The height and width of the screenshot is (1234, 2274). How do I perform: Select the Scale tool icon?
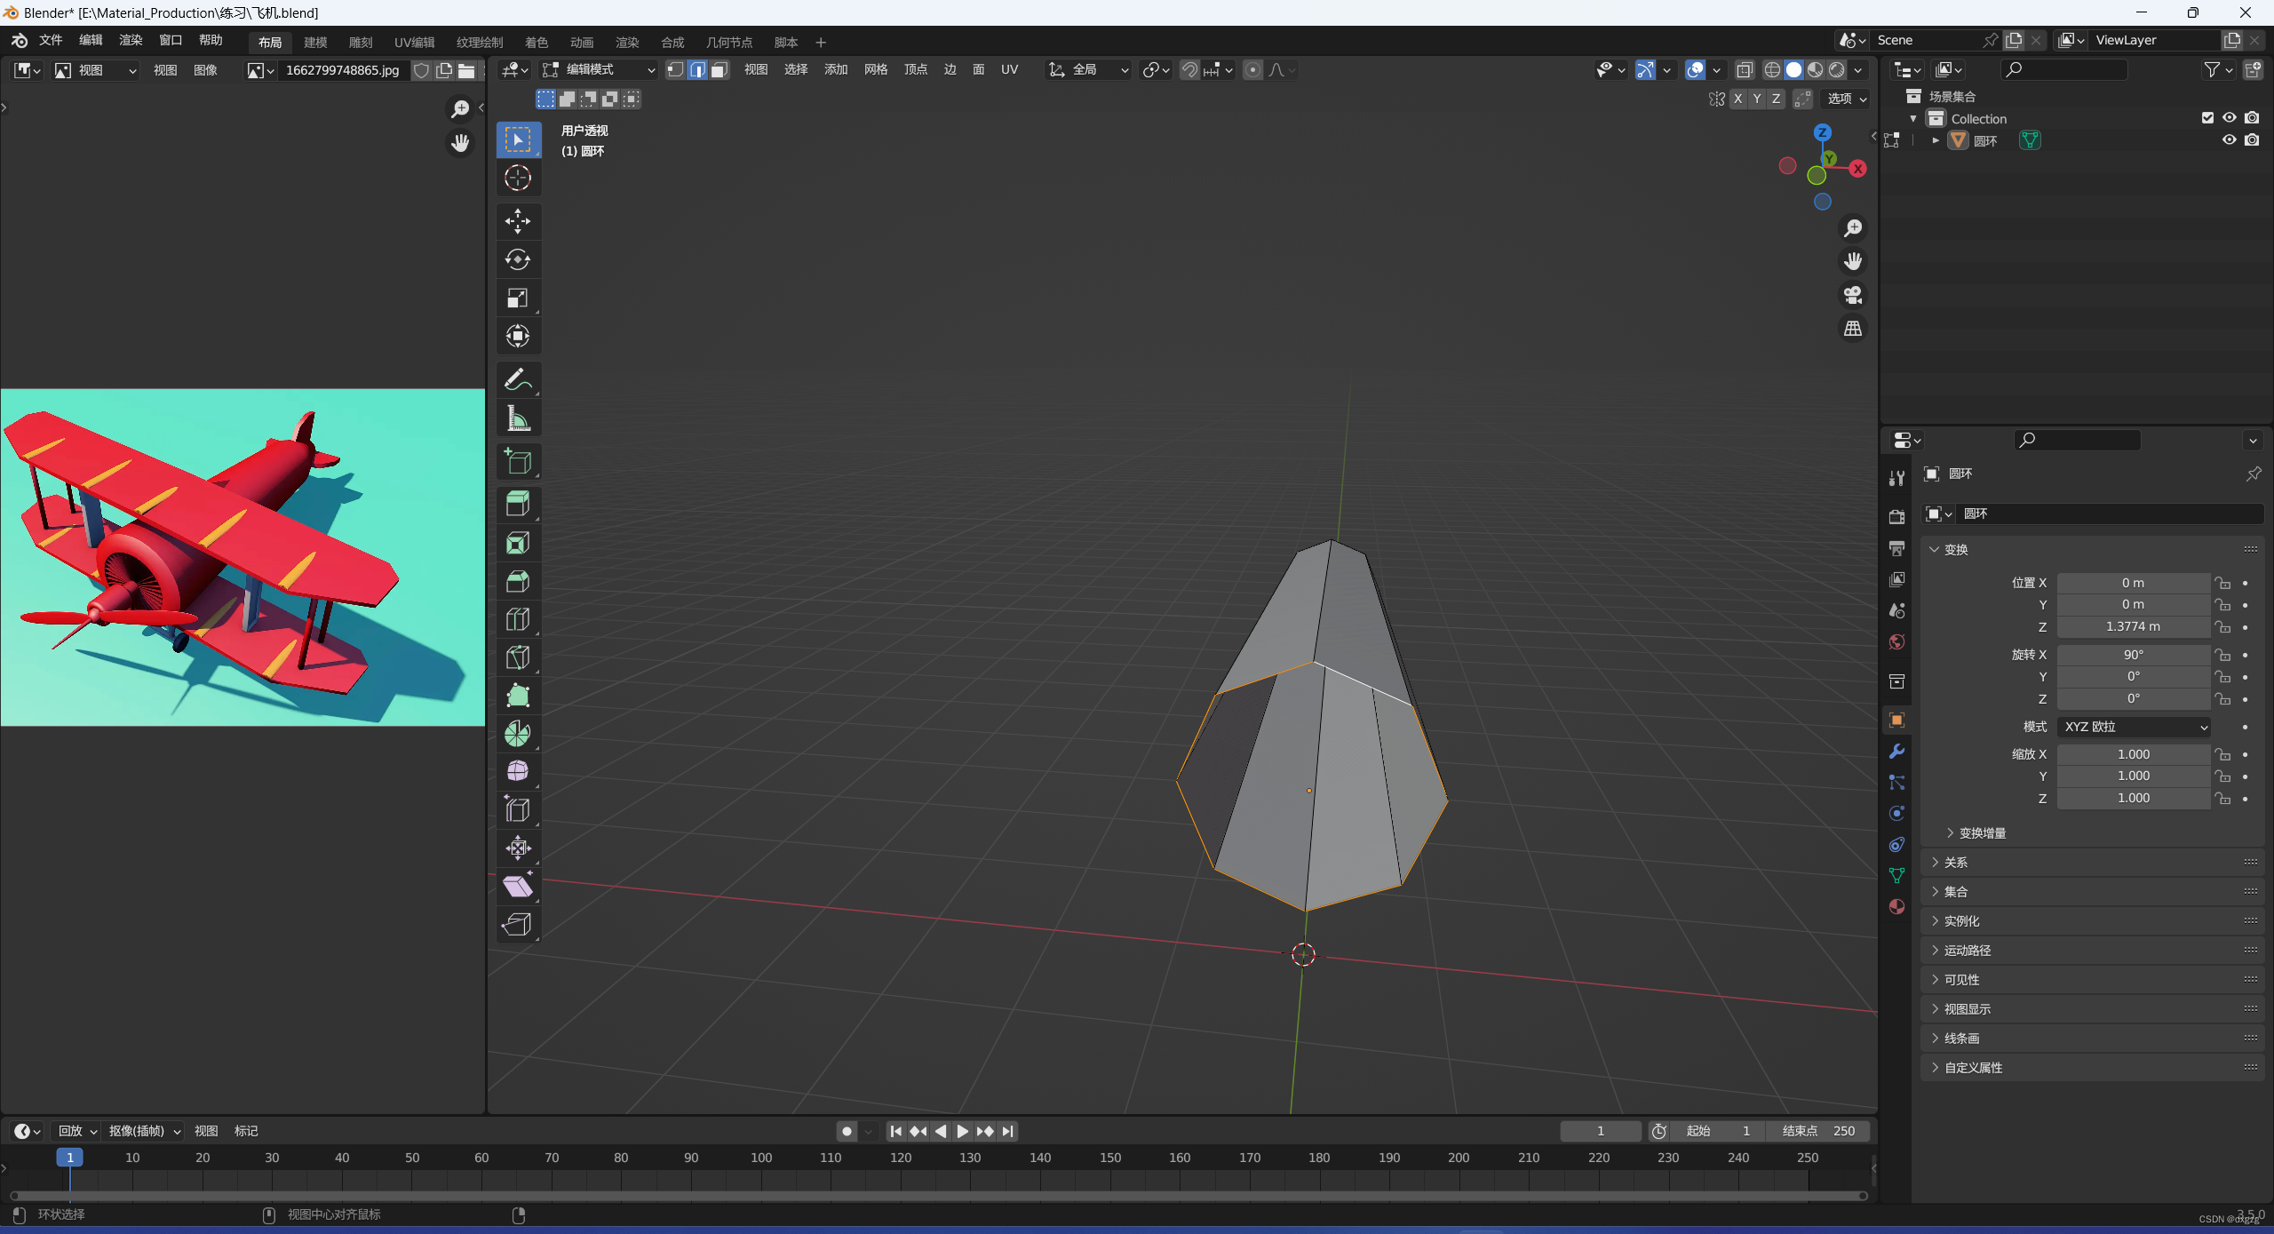[516, 298]
